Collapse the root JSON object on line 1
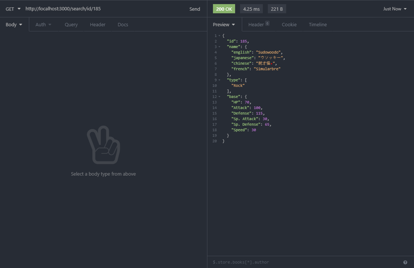This screenshot has height=268, width=414. pos(219,35)
